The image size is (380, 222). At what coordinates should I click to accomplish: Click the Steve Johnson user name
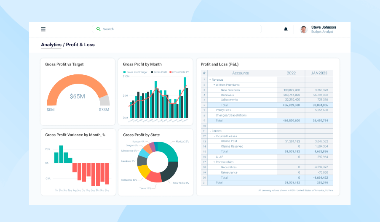pyautogui.click(x=324, y=27)
